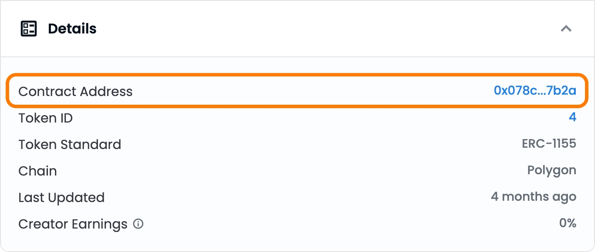Click the 0% creator earnings value

click(568, 223)
